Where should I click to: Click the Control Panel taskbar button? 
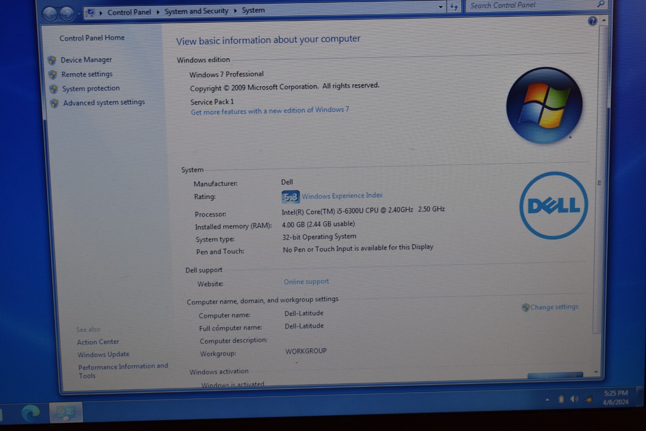66,412
